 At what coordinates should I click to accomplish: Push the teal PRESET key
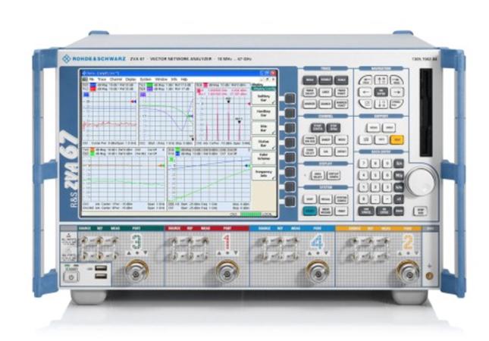click(309, 211)
